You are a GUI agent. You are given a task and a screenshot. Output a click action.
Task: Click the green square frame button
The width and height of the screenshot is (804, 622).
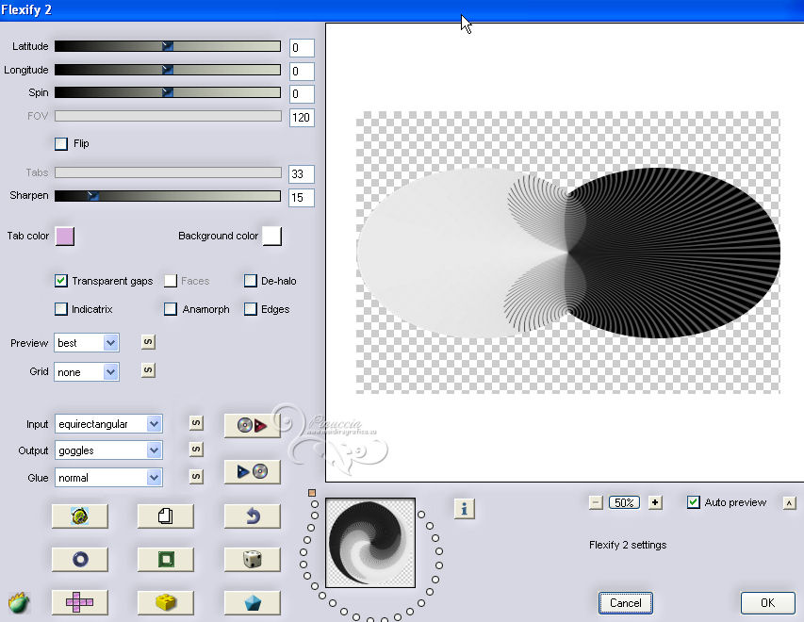pos(166,560)
